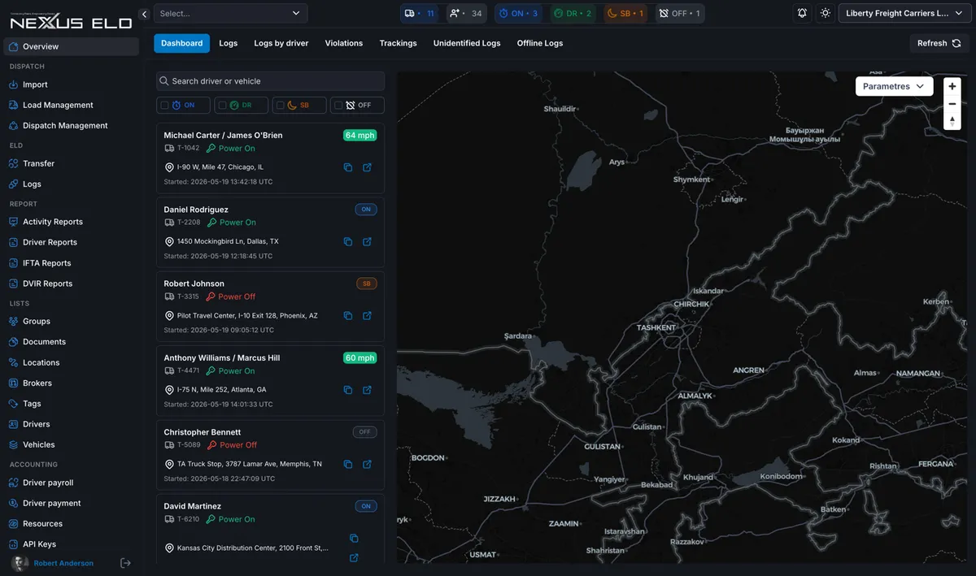Click the drivers count badge showing 34
The width and height of the screenshot is (976, 576).
[465, 14]
